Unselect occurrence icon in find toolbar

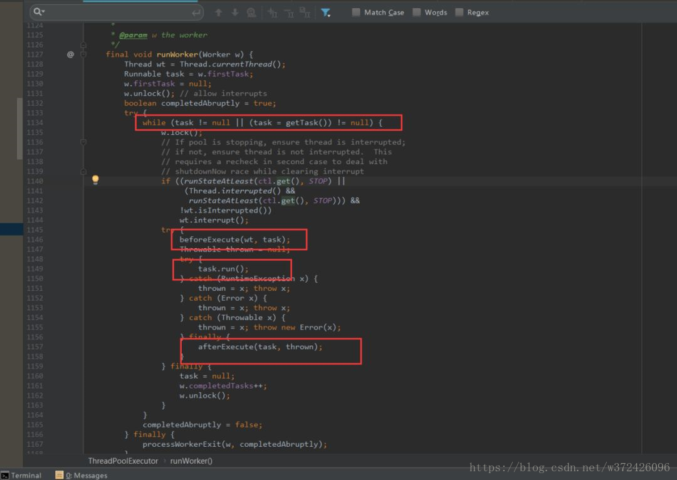click(289, 13)
